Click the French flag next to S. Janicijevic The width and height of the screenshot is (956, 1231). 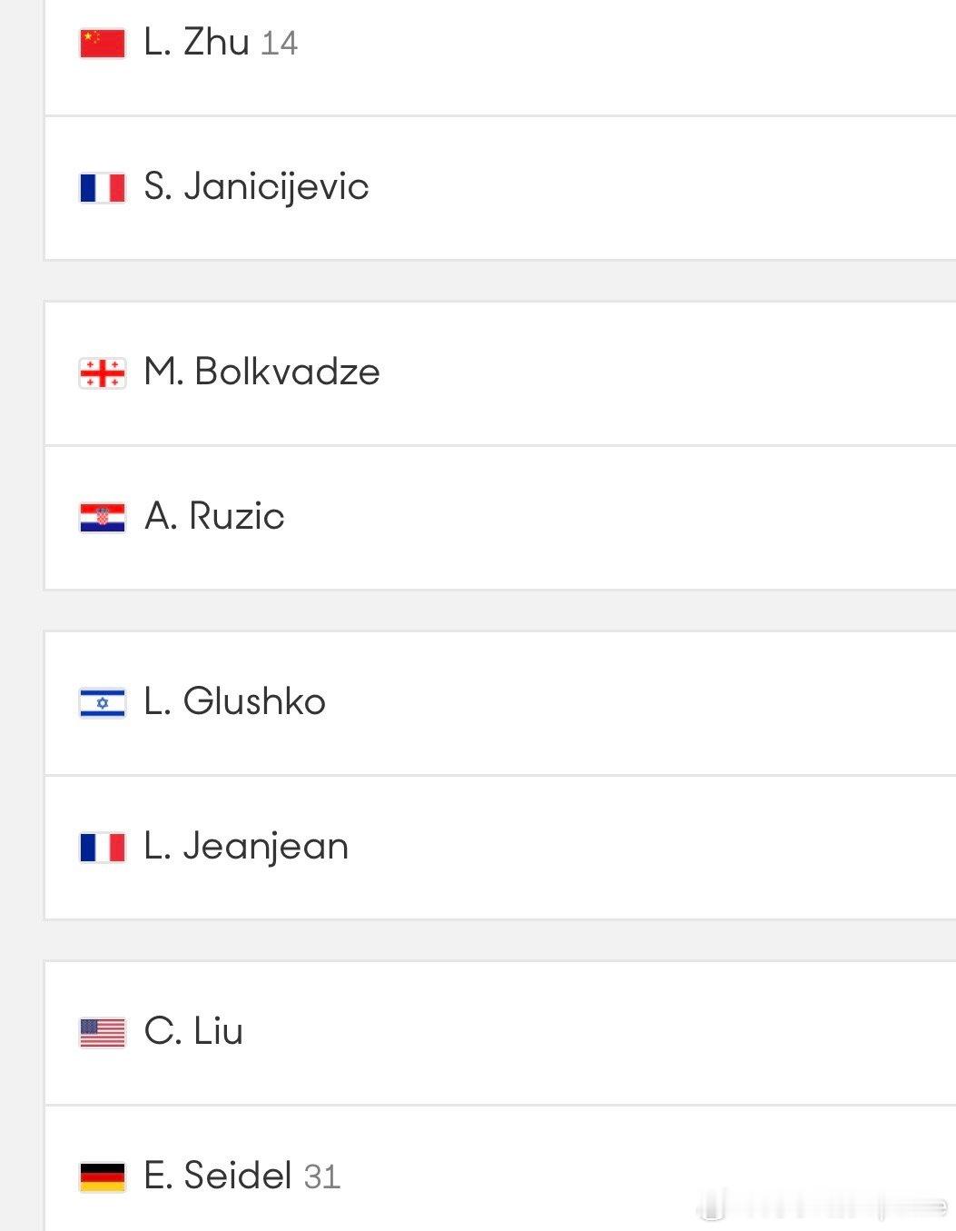102,187
